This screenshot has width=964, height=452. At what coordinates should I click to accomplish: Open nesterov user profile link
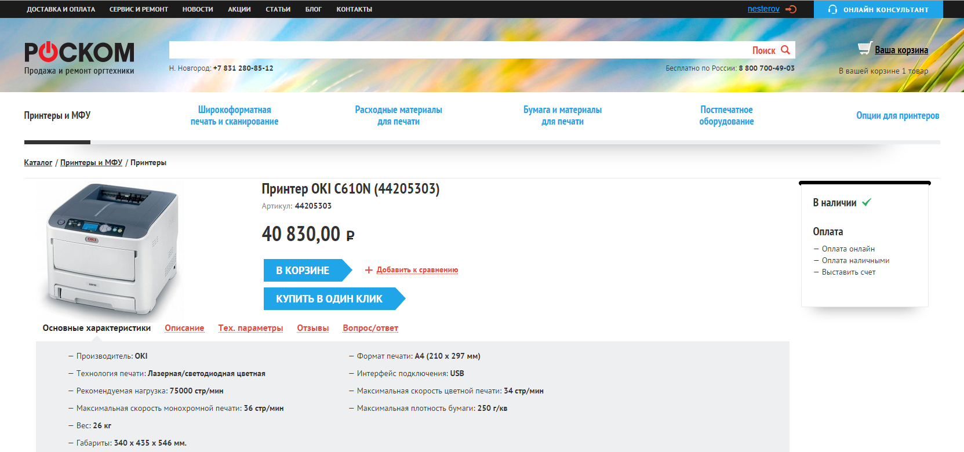tap(763, 9)
